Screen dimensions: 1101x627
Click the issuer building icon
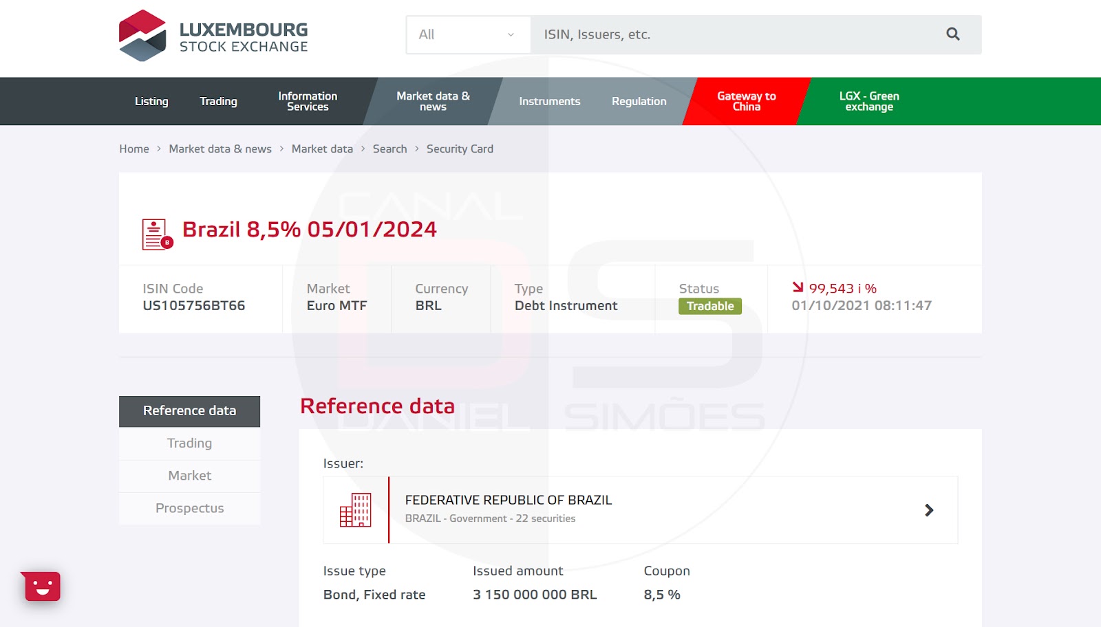(356, 510)
